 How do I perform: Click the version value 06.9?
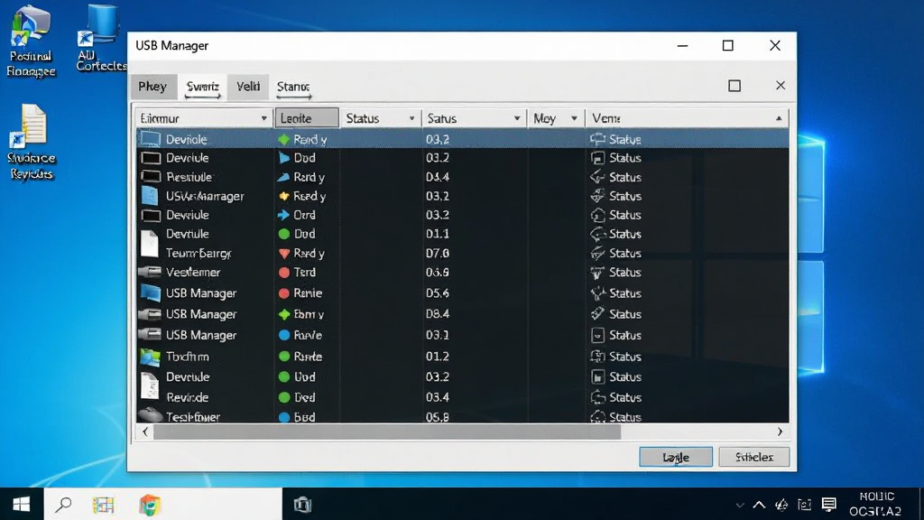(x=438, y=273)
